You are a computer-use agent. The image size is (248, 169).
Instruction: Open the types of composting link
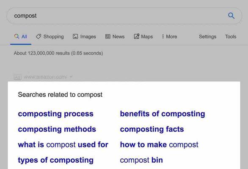point(56,160)
